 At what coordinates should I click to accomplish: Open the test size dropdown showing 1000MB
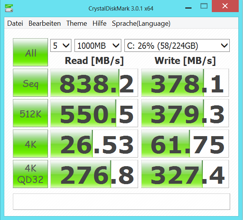pyautogui.click(x=98, y=46)
